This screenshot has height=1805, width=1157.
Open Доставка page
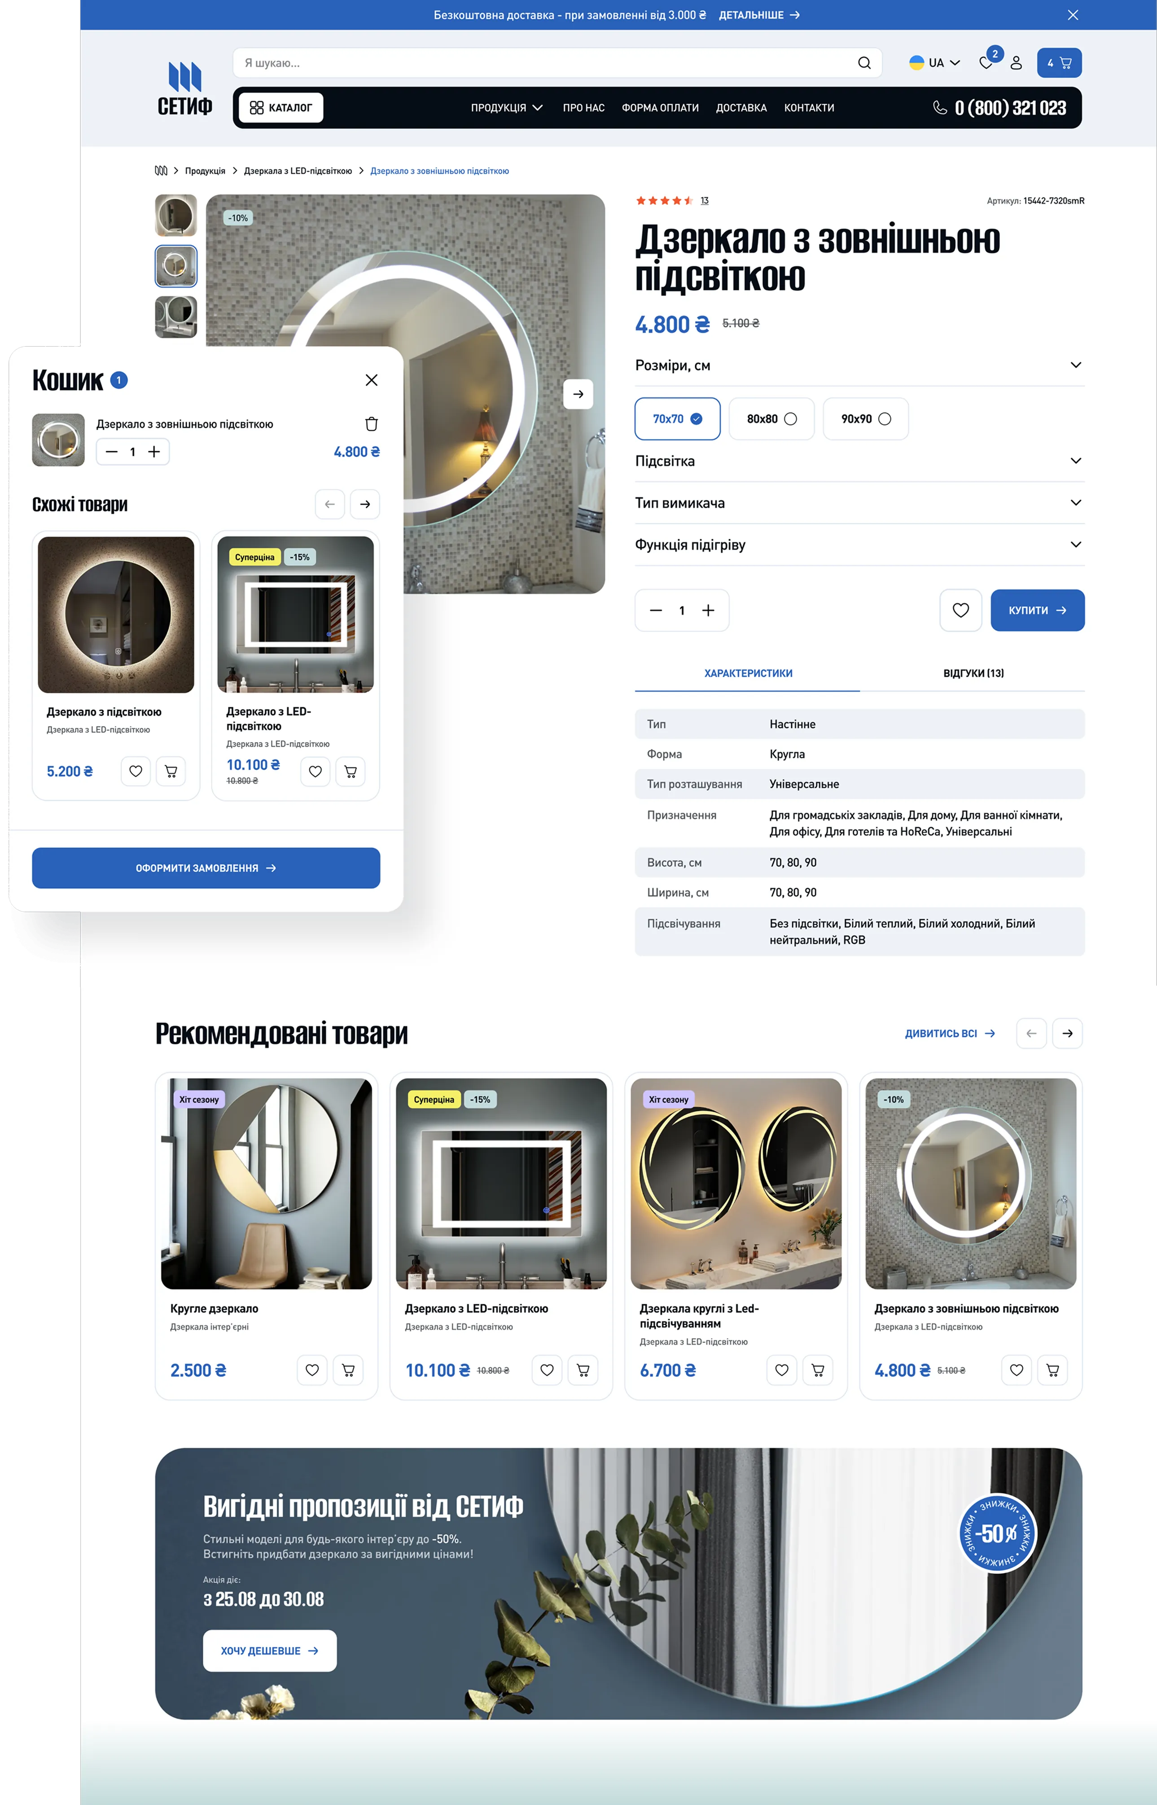click(x=741, y=107)
